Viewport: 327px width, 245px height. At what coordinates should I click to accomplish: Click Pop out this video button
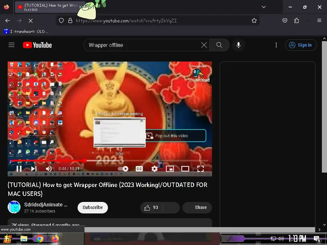tap(176, 136)
